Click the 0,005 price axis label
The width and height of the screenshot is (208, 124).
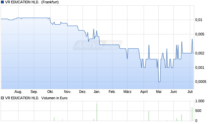coord(200,34)
